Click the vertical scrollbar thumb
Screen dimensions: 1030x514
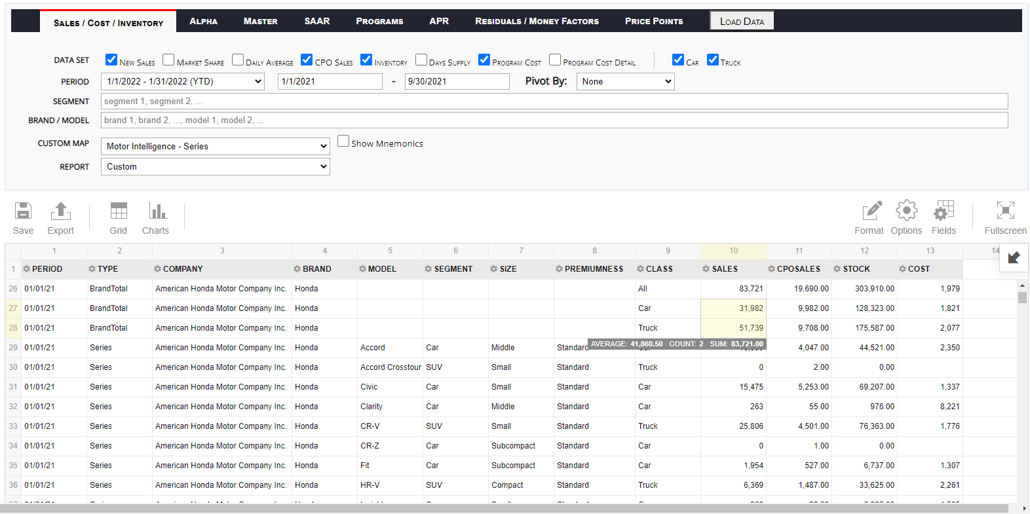click(x=1022, y=298)
